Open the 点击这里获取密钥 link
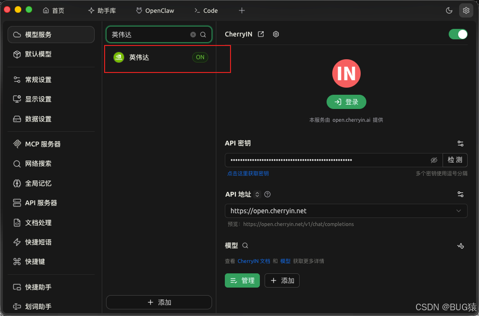Screen dimensions: 479x316 [x=248, y=173]
